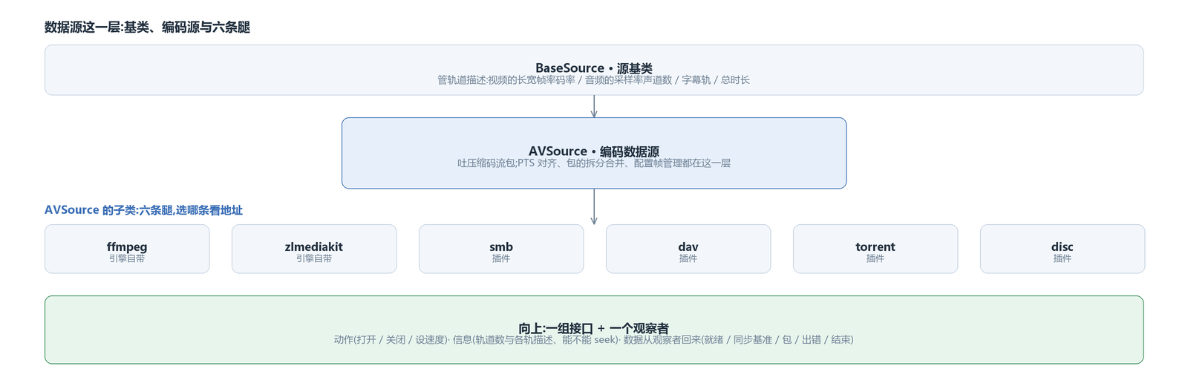Viewport: 1188px width, 389px height.
Task: Click the BaseSource 源基类 box
Action: 594,70
